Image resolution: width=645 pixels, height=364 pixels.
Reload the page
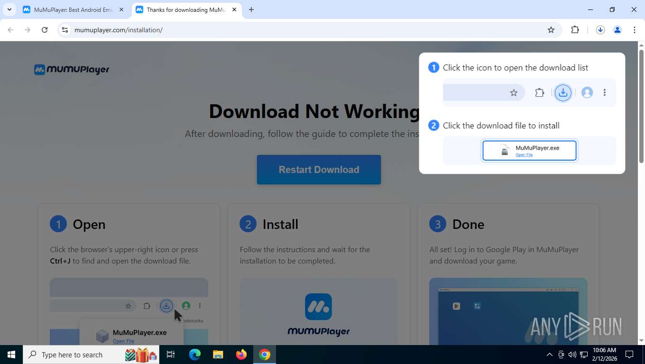coord(45,30)
